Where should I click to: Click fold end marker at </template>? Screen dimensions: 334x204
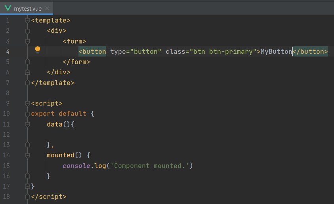coord(27,83)
